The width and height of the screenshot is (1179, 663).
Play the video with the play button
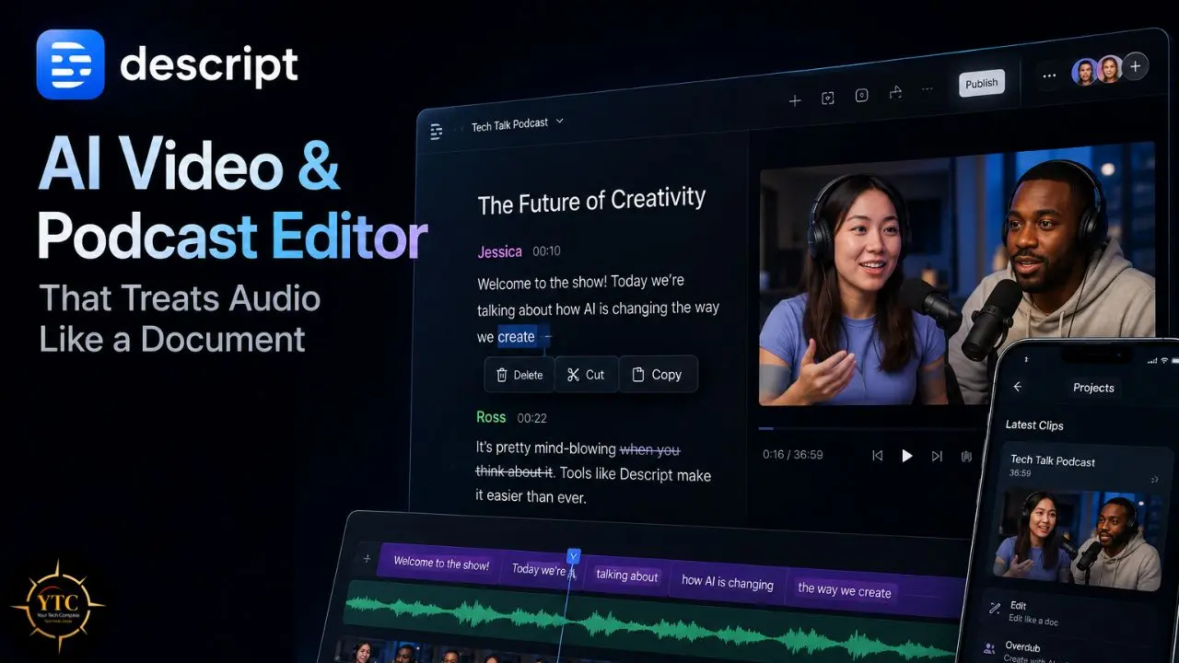[907, 456]
